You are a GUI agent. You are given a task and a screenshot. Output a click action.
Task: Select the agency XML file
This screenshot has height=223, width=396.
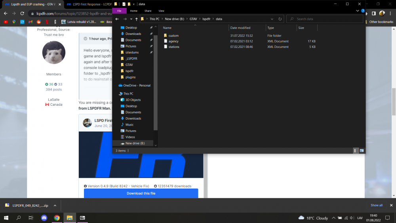(x=173, y=41)
